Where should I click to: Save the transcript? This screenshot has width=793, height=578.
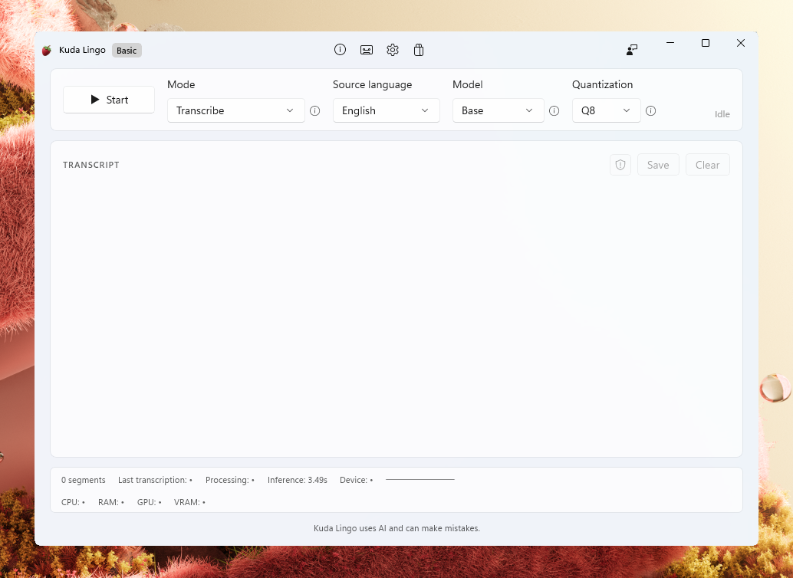click(x=658, y=165)
